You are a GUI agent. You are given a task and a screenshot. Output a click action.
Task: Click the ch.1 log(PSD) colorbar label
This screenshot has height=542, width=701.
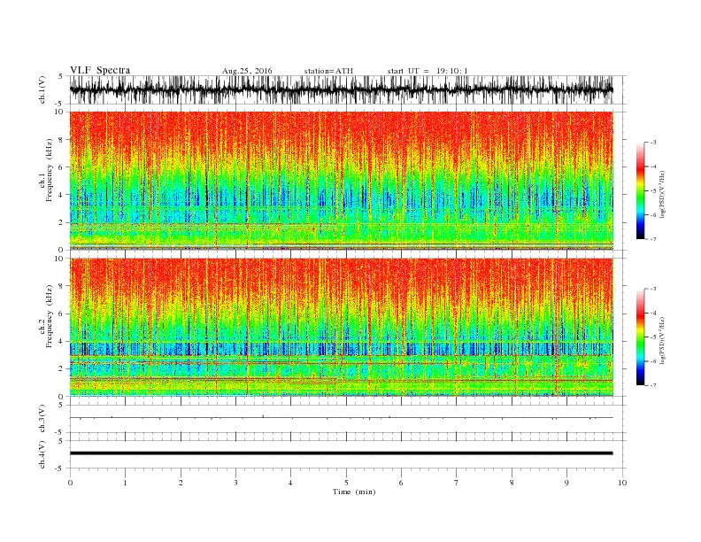[x=663, y=194]
